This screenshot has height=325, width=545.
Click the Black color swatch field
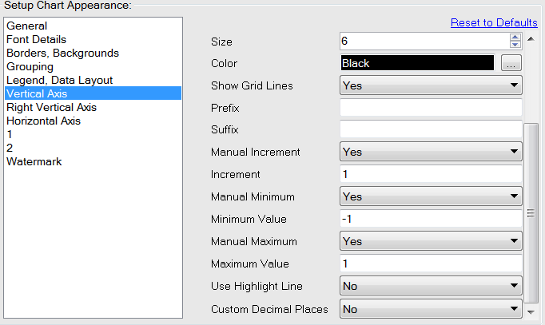pos(416,63)
